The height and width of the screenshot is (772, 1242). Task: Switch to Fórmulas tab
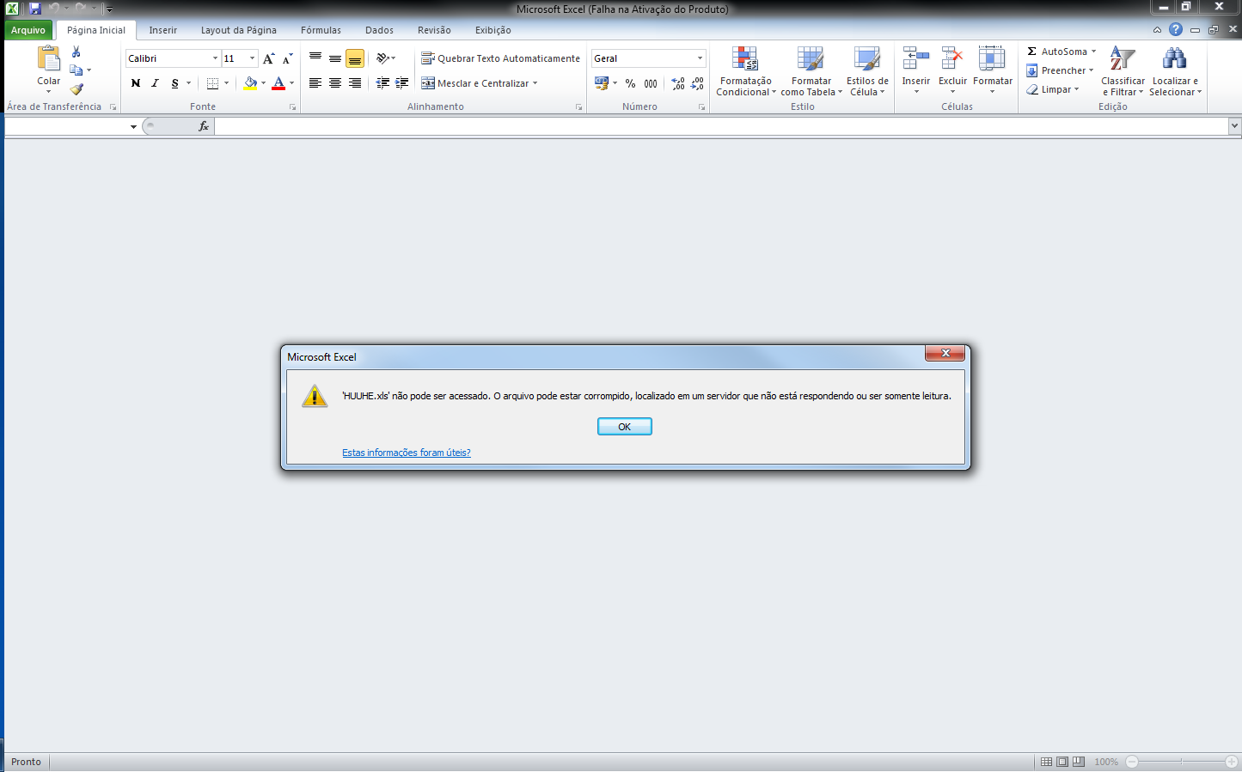coord(321,30)
